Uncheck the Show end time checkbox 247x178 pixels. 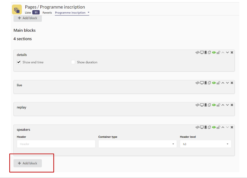[19, 62]
